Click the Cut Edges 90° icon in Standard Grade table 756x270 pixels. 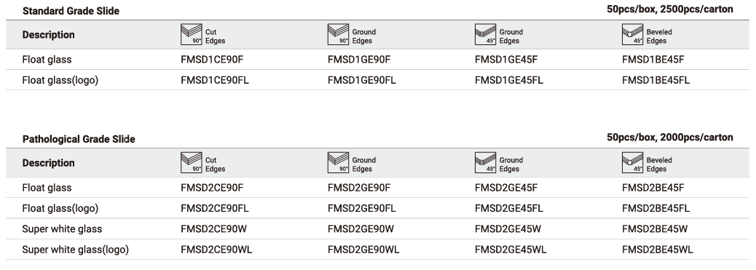(192, 35)
